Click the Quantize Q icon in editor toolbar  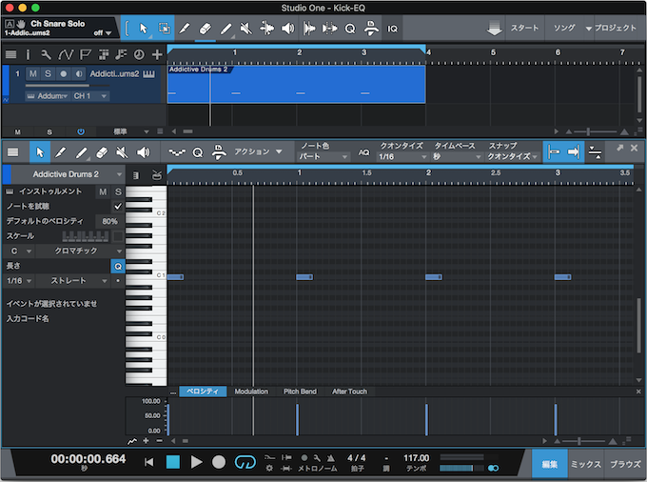198,152
